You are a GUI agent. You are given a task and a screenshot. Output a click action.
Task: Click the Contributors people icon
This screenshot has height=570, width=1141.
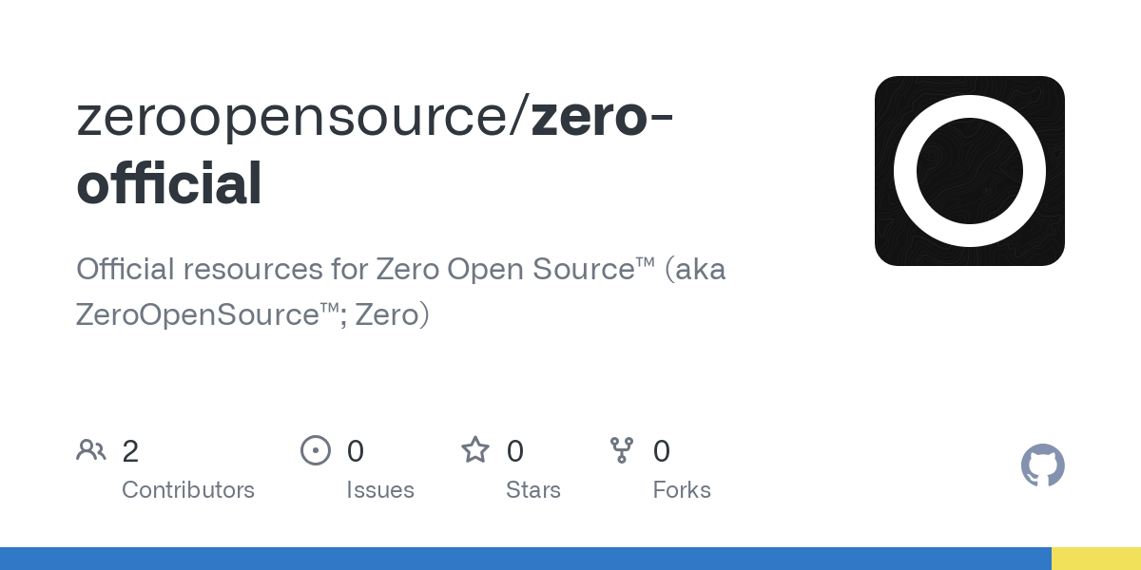pyautogui.click(x=91, y=450)
